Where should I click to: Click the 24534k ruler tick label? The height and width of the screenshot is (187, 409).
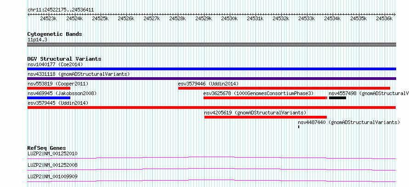pyautogui.click(x=333, y=18)
